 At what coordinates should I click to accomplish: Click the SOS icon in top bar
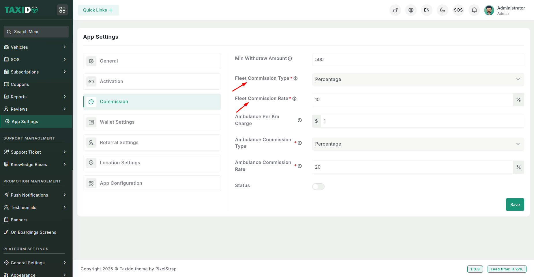(458, 10)
